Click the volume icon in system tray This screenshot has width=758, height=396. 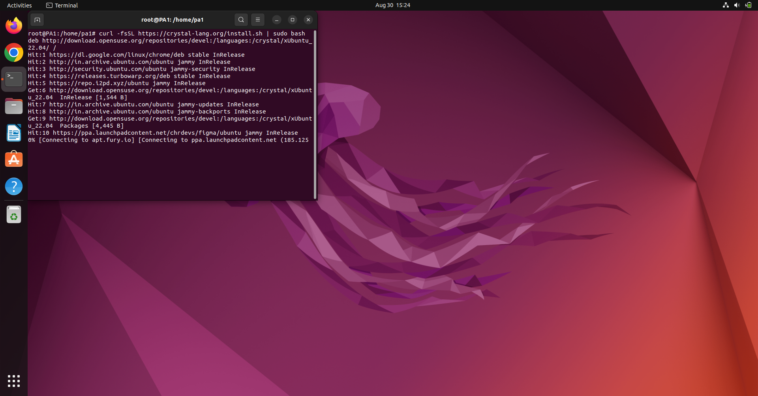point(737,5)
